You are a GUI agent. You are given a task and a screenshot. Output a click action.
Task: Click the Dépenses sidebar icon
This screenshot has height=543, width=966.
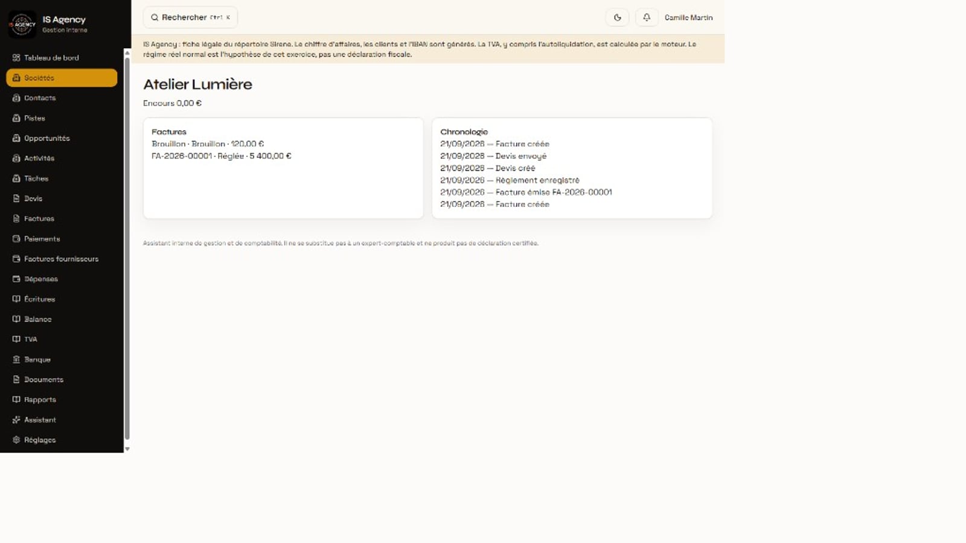tap(16, 279)
